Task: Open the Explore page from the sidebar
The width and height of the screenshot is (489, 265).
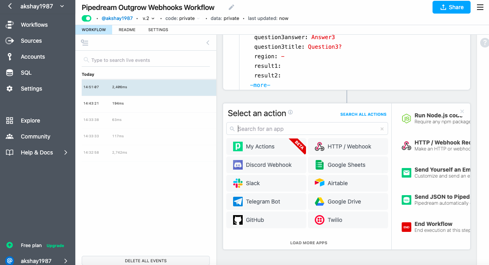Action: 30,121
